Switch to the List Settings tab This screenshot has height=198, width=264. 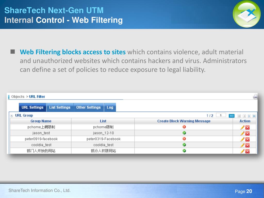(x=60, y=108)
